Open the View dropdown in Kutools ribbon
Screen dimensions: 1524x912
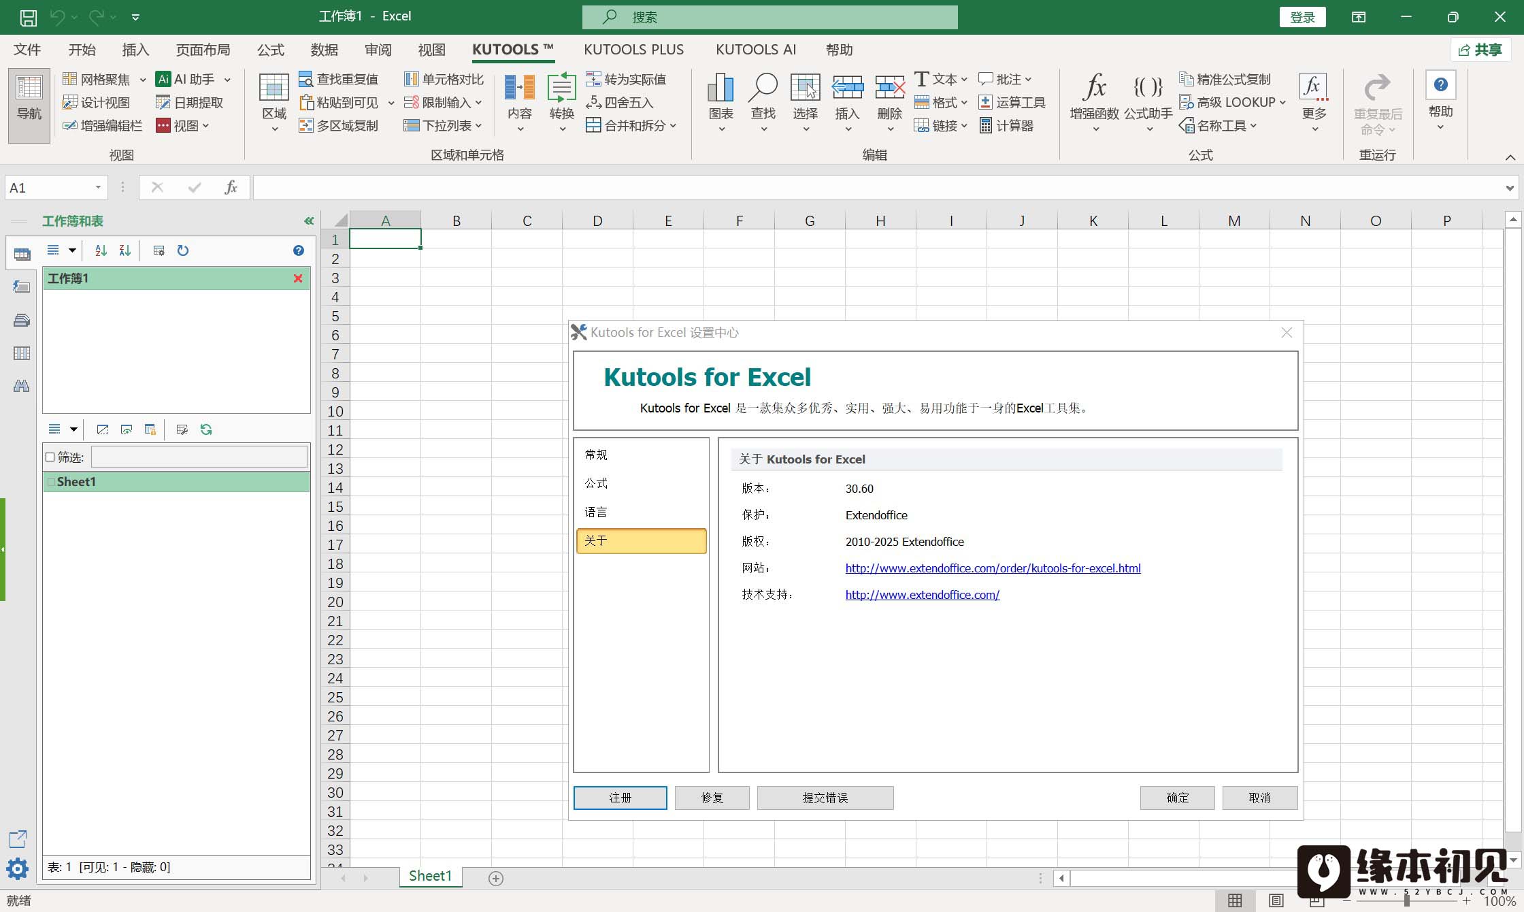(x=182, y=125)
